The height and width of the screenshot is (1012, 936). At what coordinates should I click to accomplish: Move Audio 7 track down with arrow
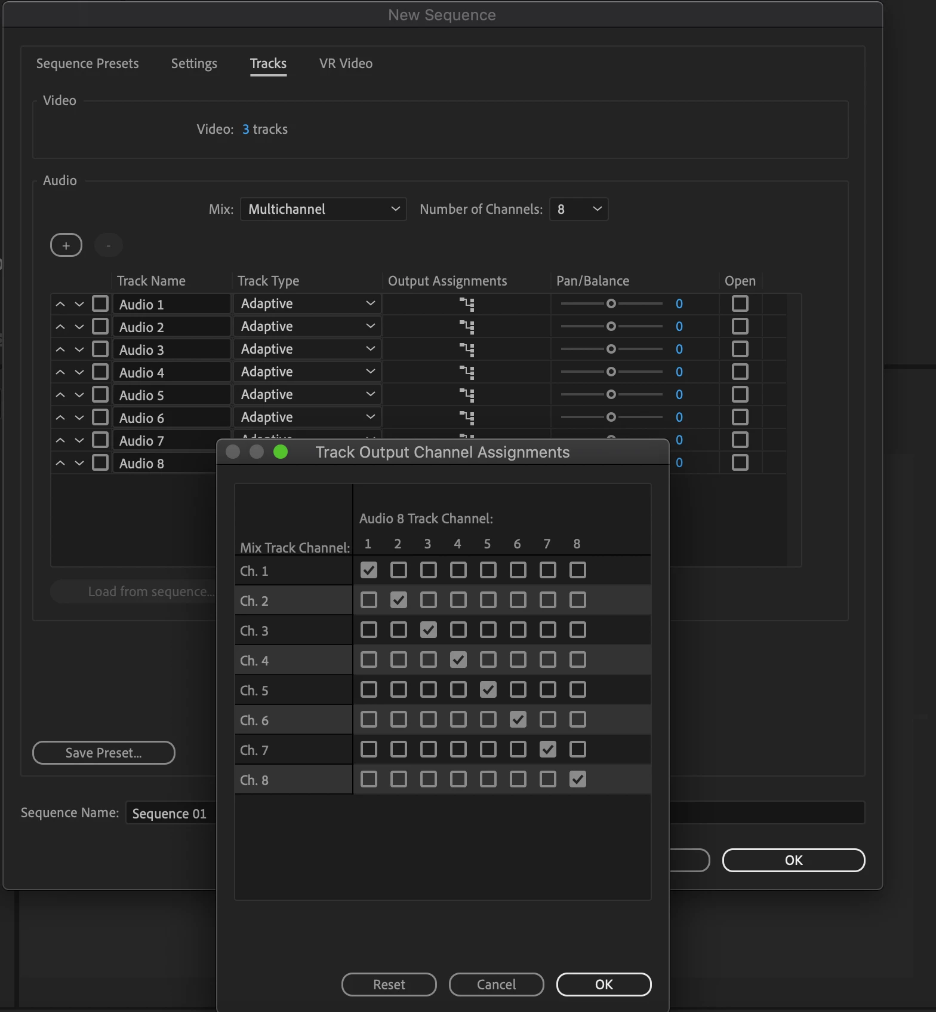point(79,440)
